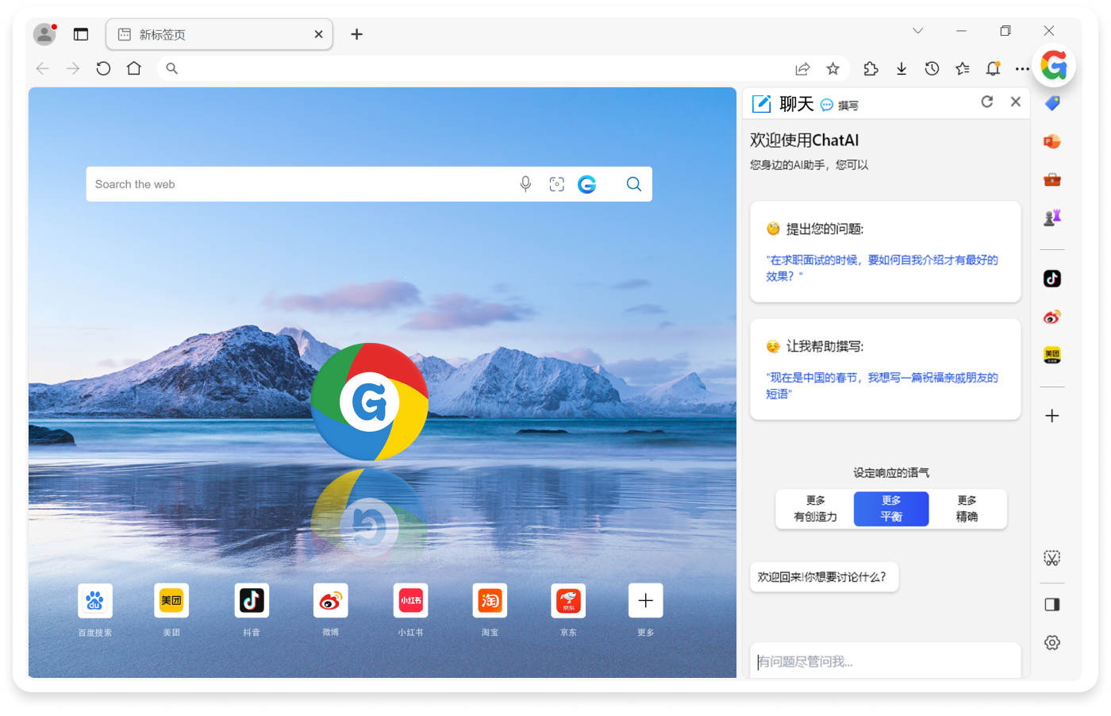Refresh the chat panel
Screen dimensions: 1111x716
[x=986, y=102]
